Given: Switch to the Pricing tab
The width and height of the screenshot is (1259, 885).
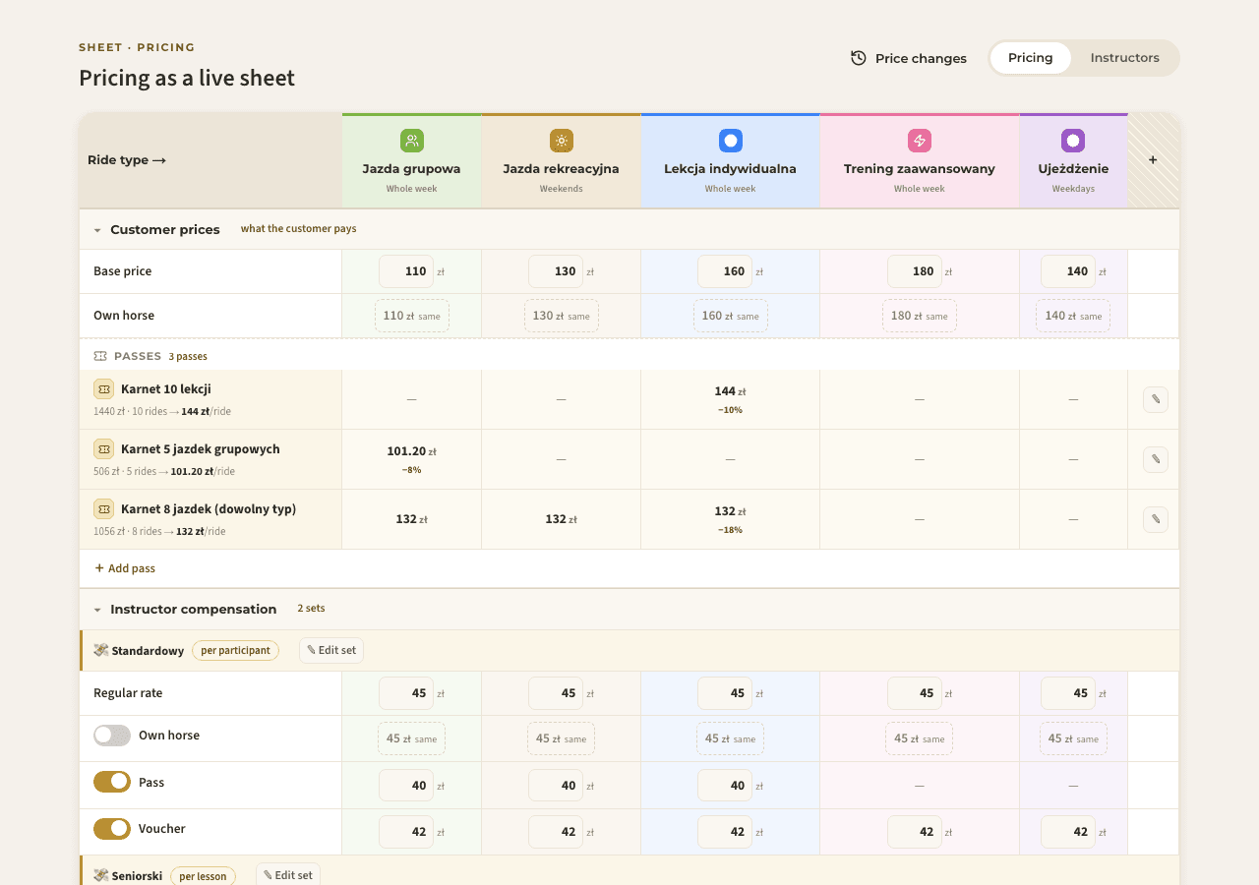Looking at the screenshot, I should click(x=1031, y=58).
